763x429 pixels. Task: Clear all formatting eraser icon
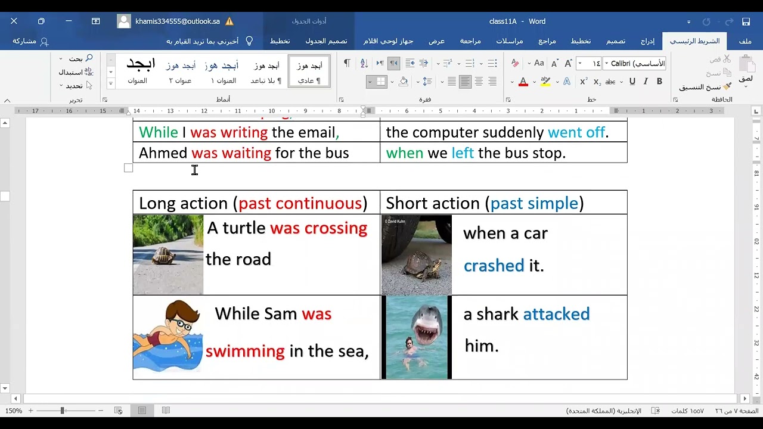pos(515,63)
